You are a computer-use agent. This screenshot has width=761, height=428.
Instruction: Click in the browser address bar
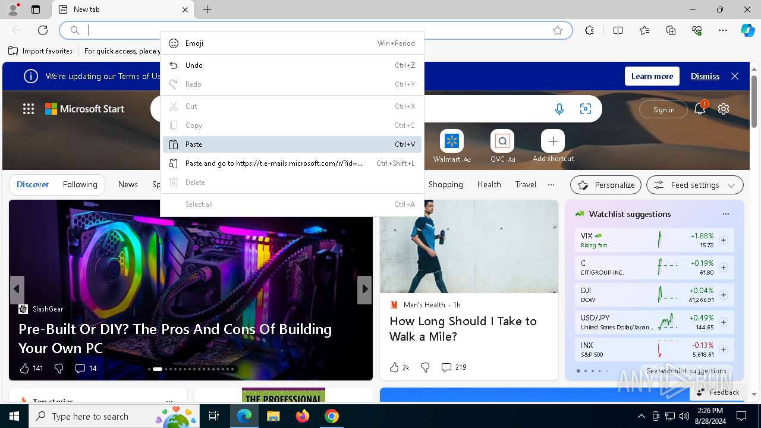(316, 30)
